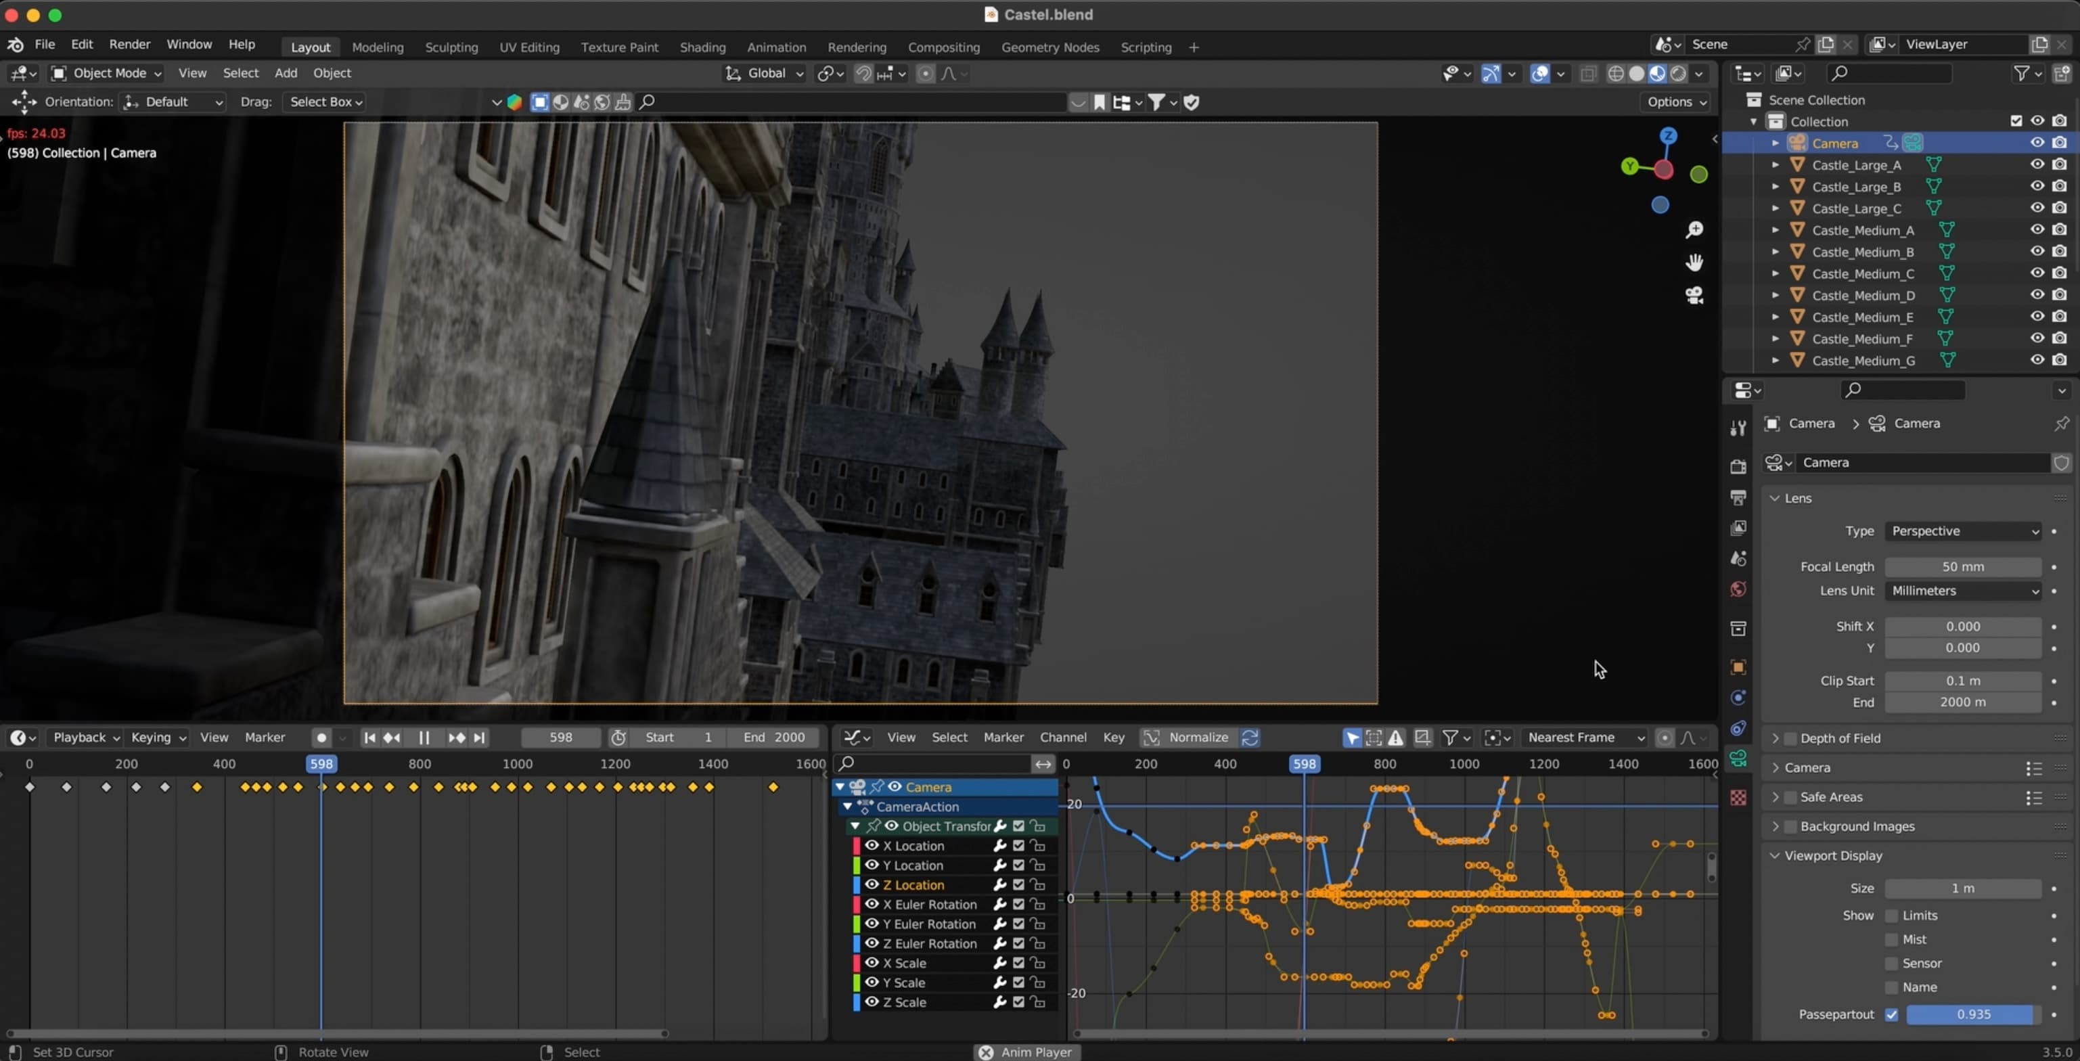Click the Z axis on navigation gizmo
This screenshot has width=2080, height=1061.
1668,135
